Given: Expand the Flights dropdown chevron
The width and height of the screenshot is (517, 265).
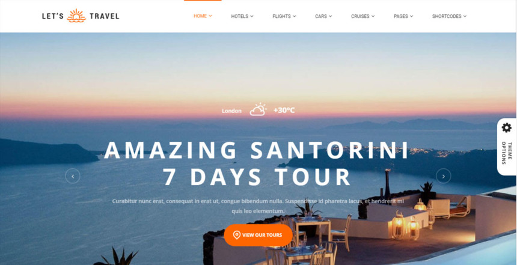Looking at the screenshot, I should coord(295,16).
